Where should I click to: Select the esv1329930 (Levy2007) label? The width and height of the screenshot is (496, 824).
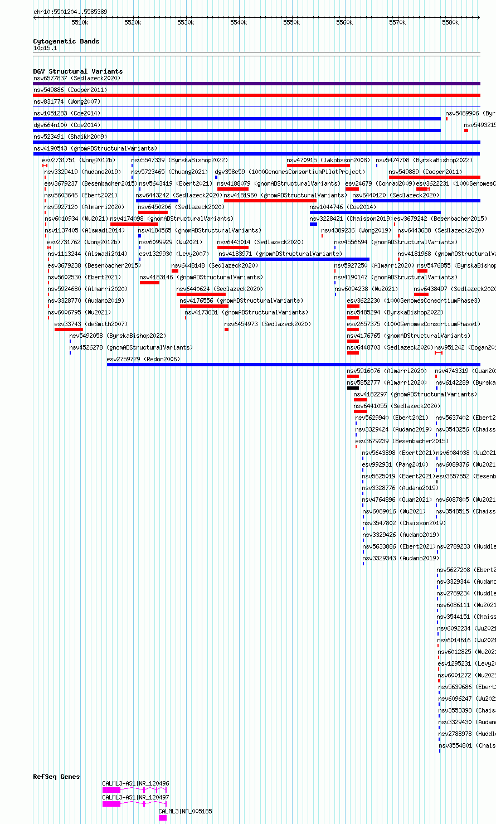click(174, 254)
